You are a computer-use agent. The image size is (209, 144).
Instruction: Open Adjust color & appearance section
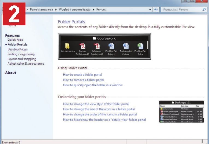coord(26,64)
